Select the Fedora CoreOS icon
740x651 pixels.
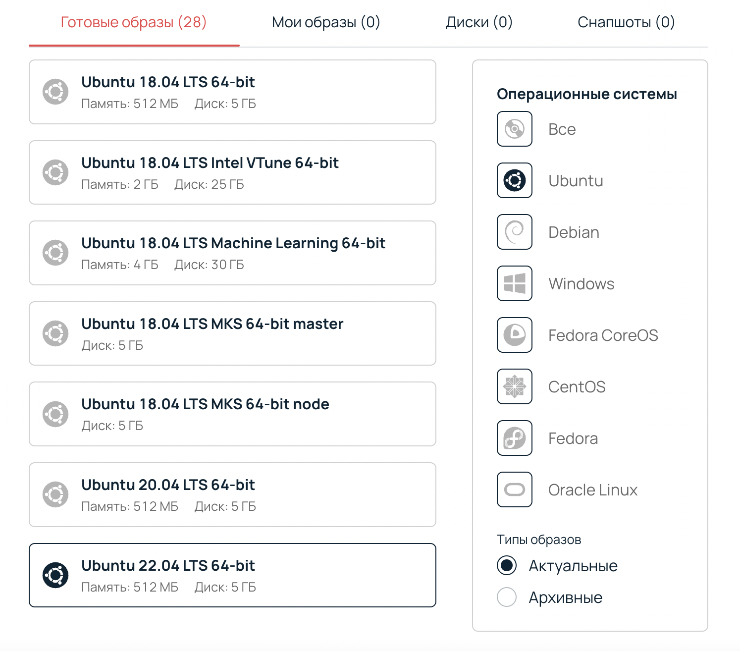click(x=515, y=335)
